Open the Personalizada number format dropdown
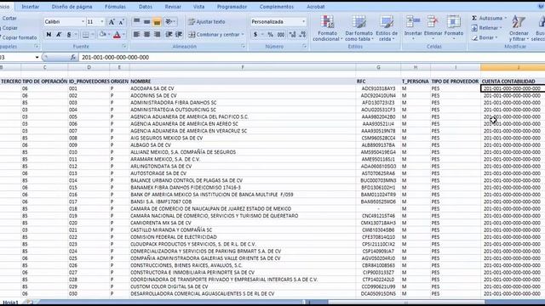Viewport: 545px width, 306px height. pos(303,21)
